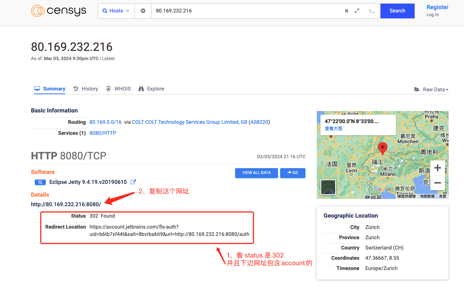The width and height of the screenshot is (464, 296).
Task: Click the blue Search button
Action: 397,11
